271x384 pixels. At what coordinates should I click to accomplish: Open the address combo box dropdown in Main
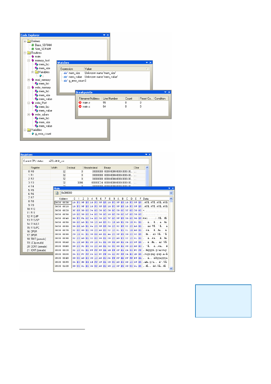tap(171, 193)
